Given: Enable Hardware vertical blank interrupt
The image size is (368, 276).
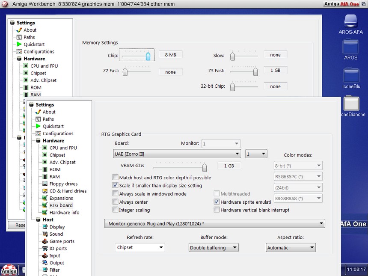Looking at the screenshot, I should (x=217, y=210).
